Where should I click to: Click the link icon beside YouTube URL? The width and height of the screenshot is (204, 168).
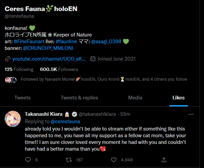pos(8,59)
